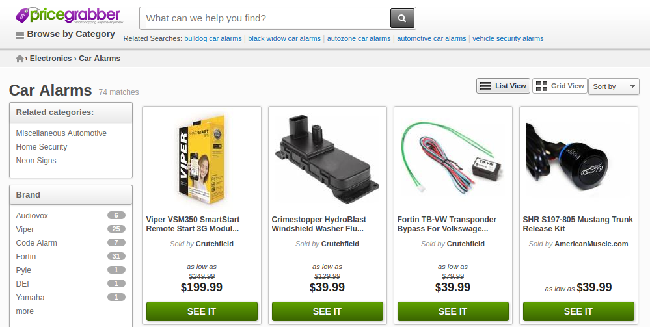Click the PriceGrabber logo
This screenshot has width=650, height=327.
pyautogui.click(x=68, y=16)
